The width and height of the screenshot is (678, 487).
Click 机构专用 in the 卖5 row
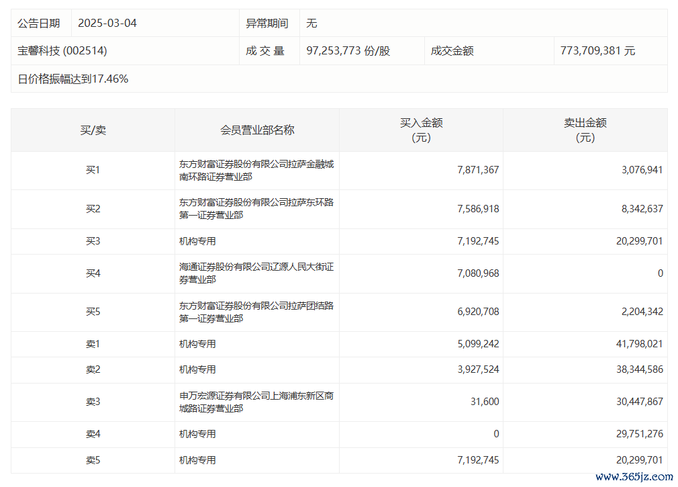197,460
